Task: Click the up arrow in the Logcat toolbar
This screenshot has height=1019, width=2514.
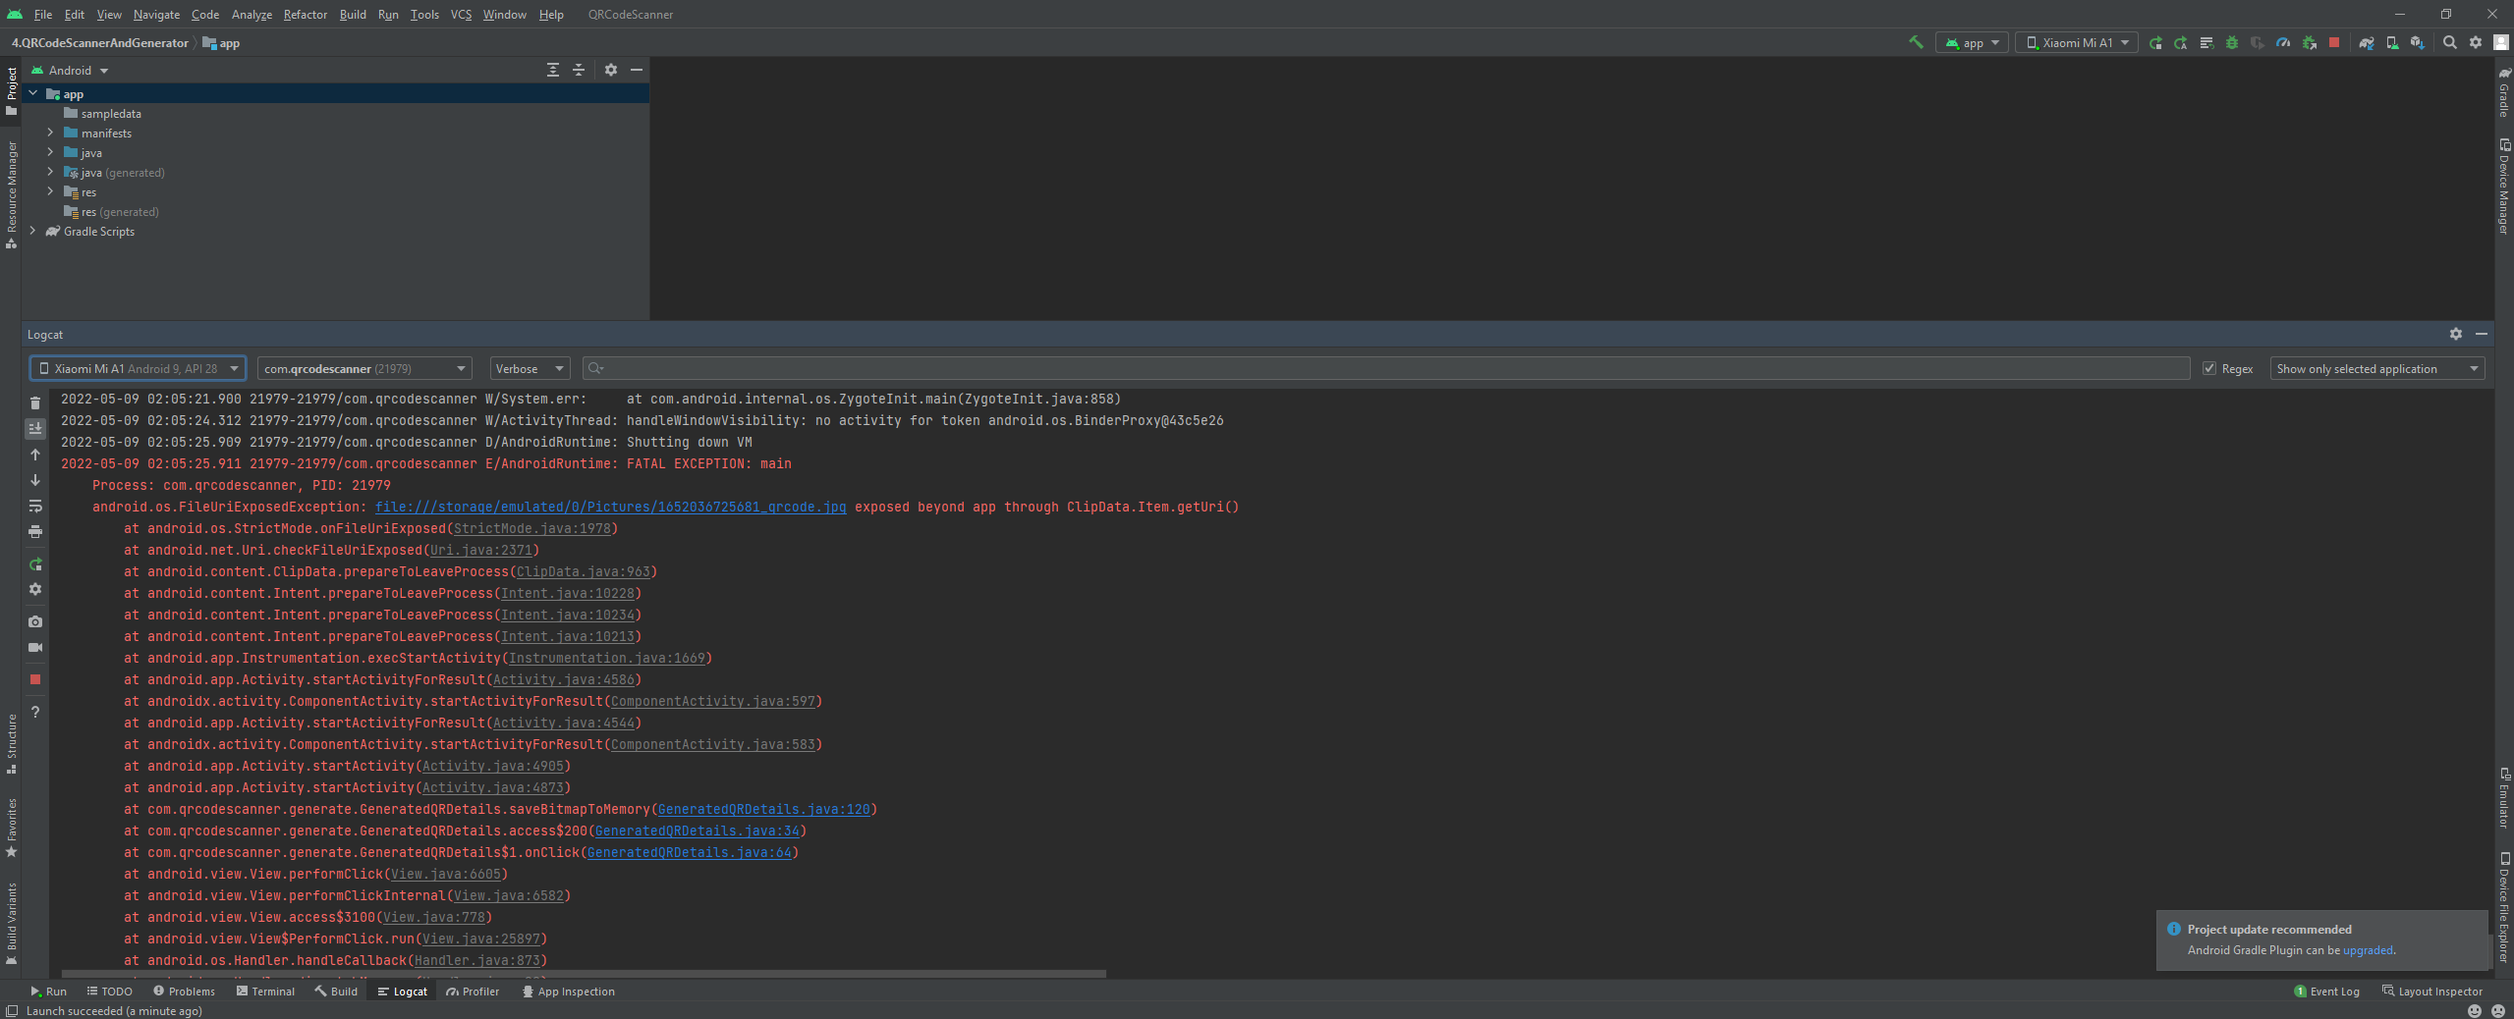Action: tap(35, 455)
